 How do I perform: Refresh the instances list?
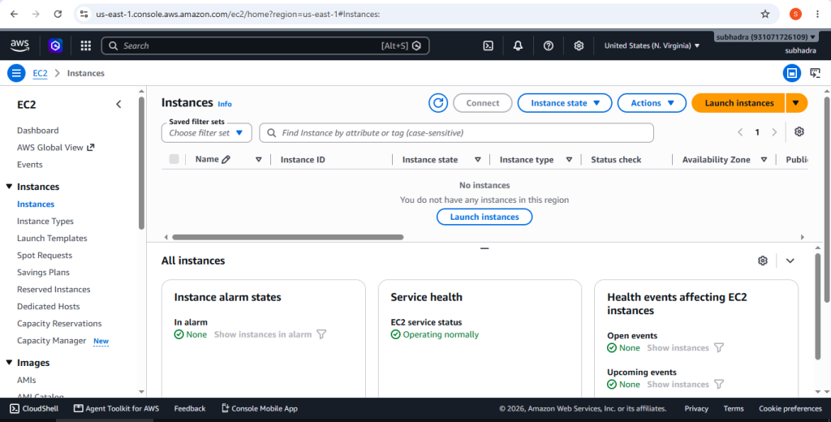[x=438, y=103]
